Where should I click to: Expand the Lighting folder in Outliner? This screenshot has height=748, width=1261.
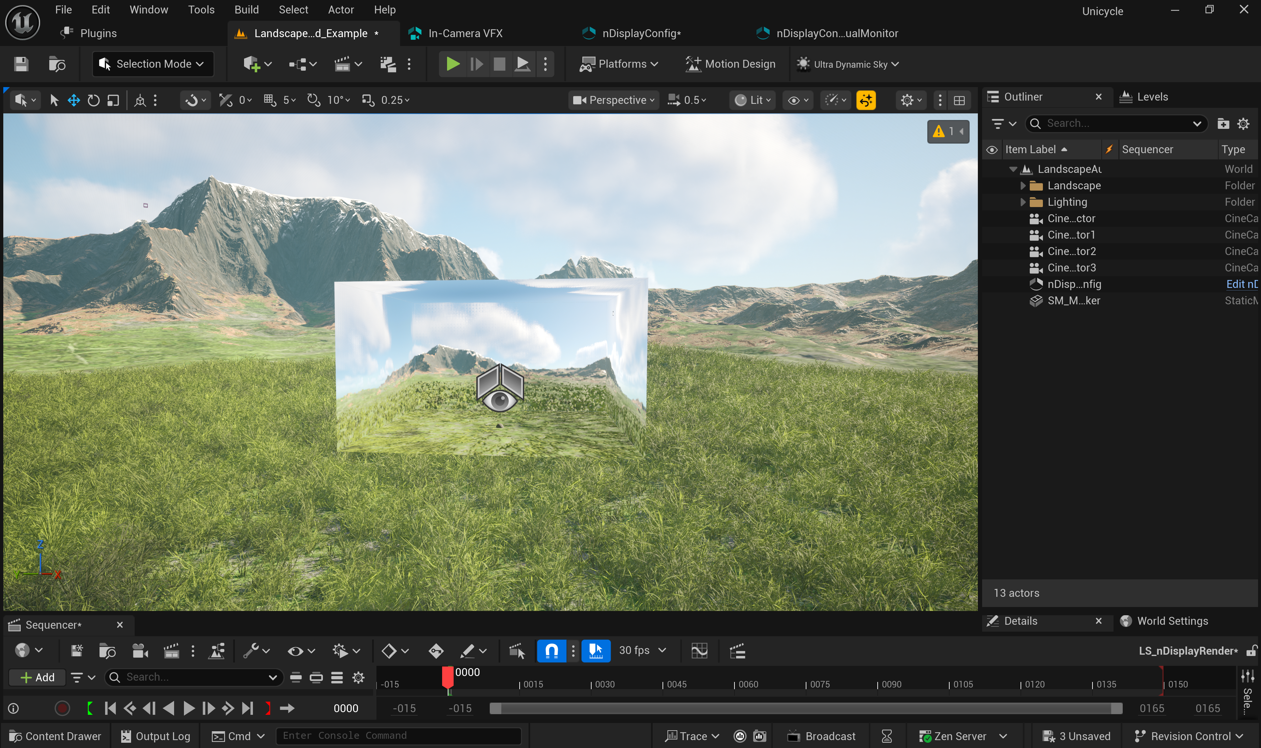(x=1023, y=202)
